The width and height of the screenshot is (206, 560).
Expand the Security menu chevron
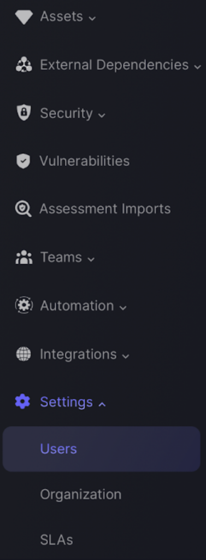pyautogui.click(x=102, y=115)
